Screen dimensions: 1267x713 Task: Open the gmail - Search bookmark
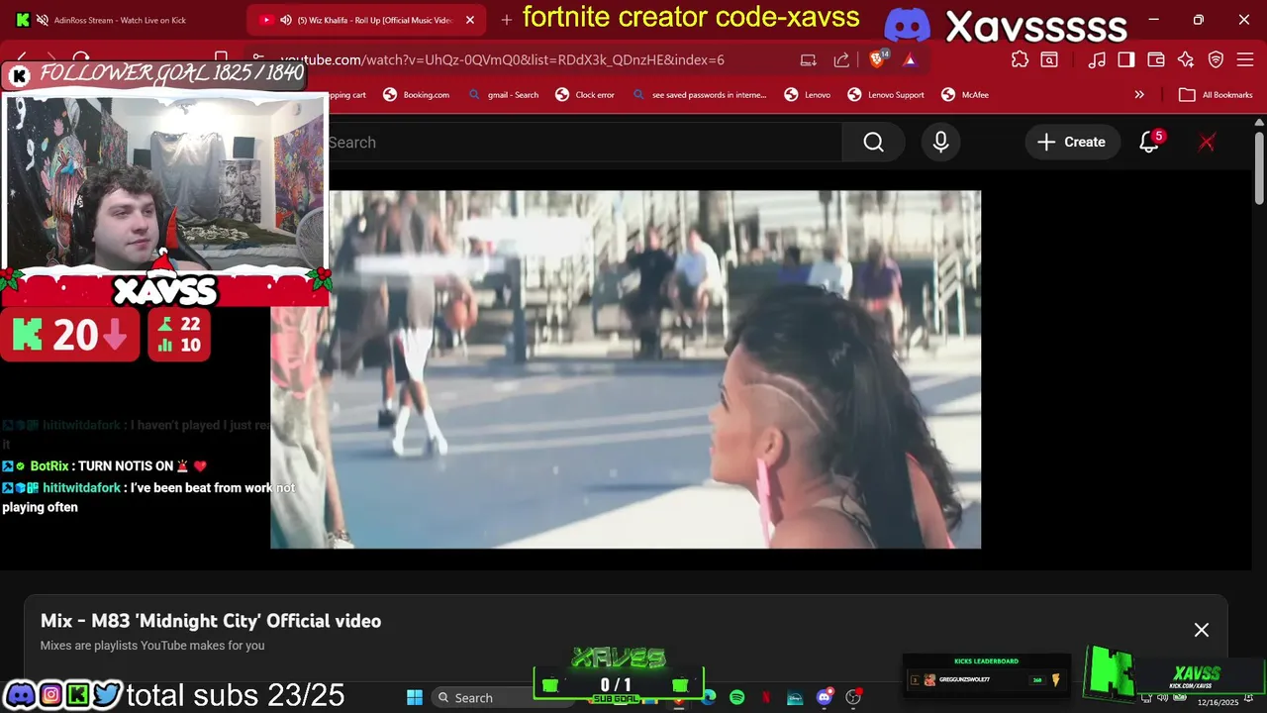504,95
